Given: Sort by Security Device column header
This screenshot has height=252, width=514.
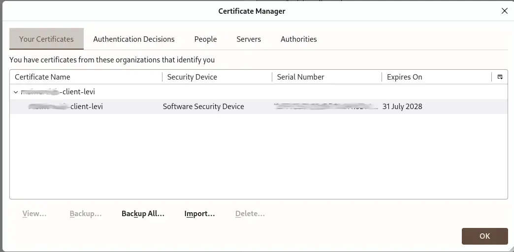Looking at the screenshot, I should click(x=217, y=77).
